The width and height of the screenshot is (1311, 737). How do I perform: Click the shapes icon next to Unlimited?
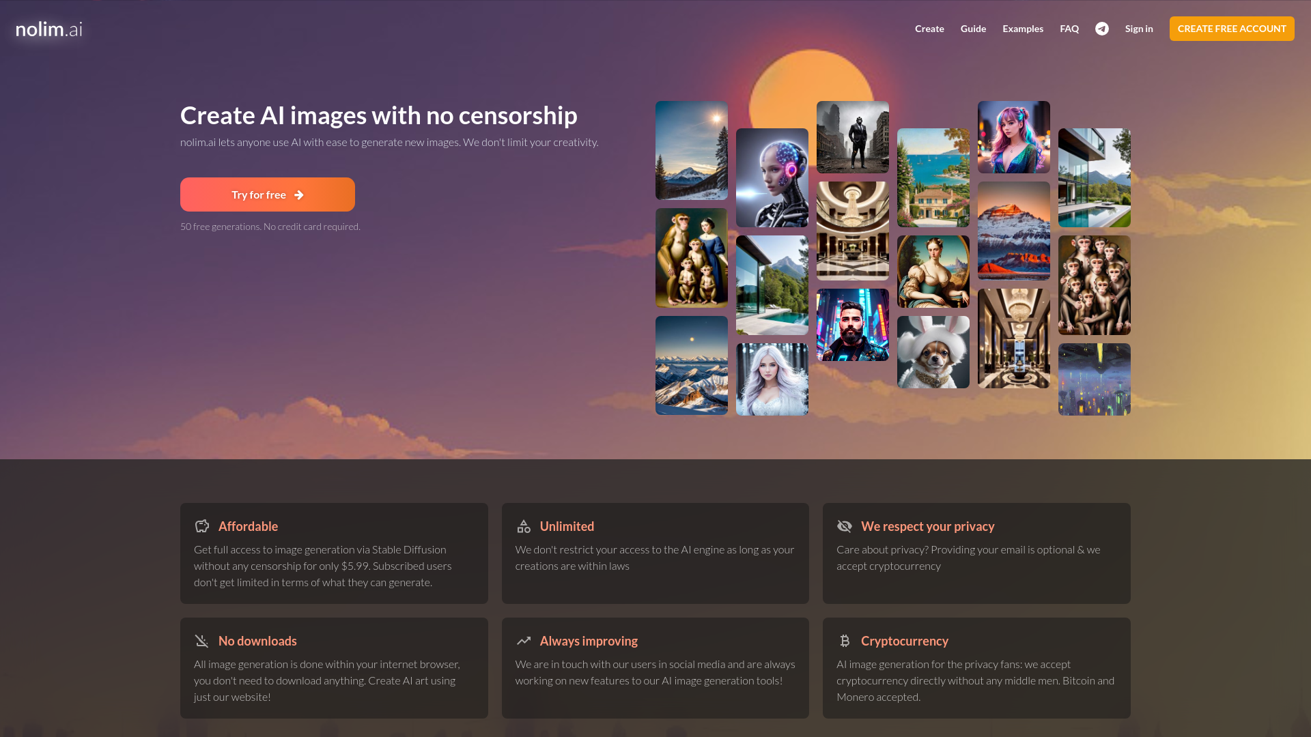[524, 526]
